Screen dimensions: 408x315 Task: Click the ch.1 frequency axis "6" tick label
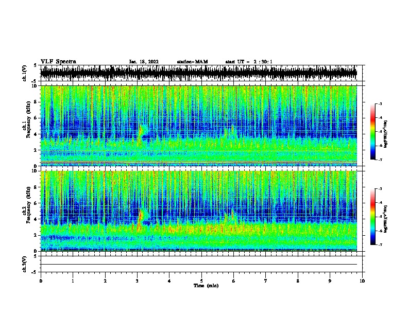click(x=36, y=118)
